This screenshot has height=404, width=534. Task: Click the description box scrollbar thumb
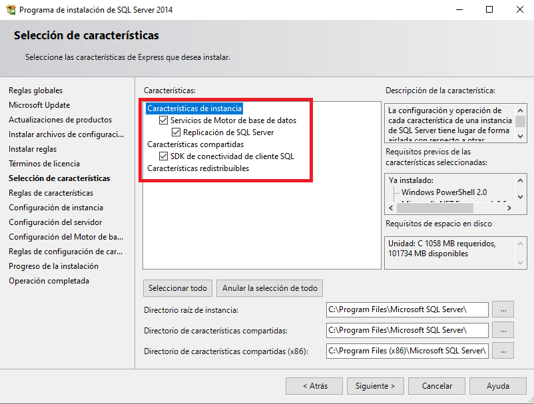(520, 122)
